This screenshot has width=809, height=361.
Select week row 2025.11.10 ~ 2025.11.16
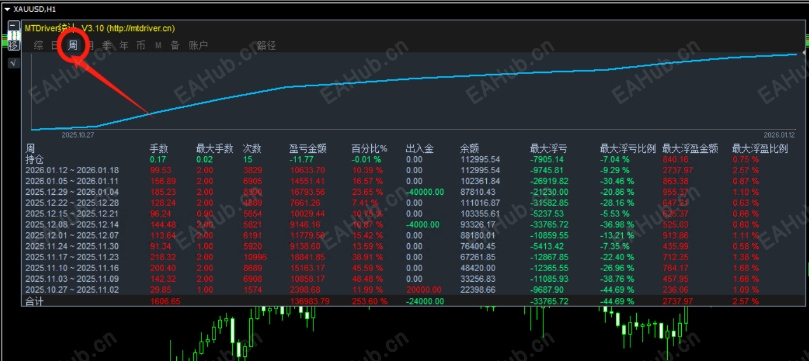click(x=72, y=268)
